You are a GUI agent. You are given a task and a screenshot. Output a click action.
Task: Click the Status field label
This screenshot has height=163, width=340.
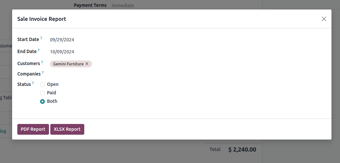pos(24,84)
